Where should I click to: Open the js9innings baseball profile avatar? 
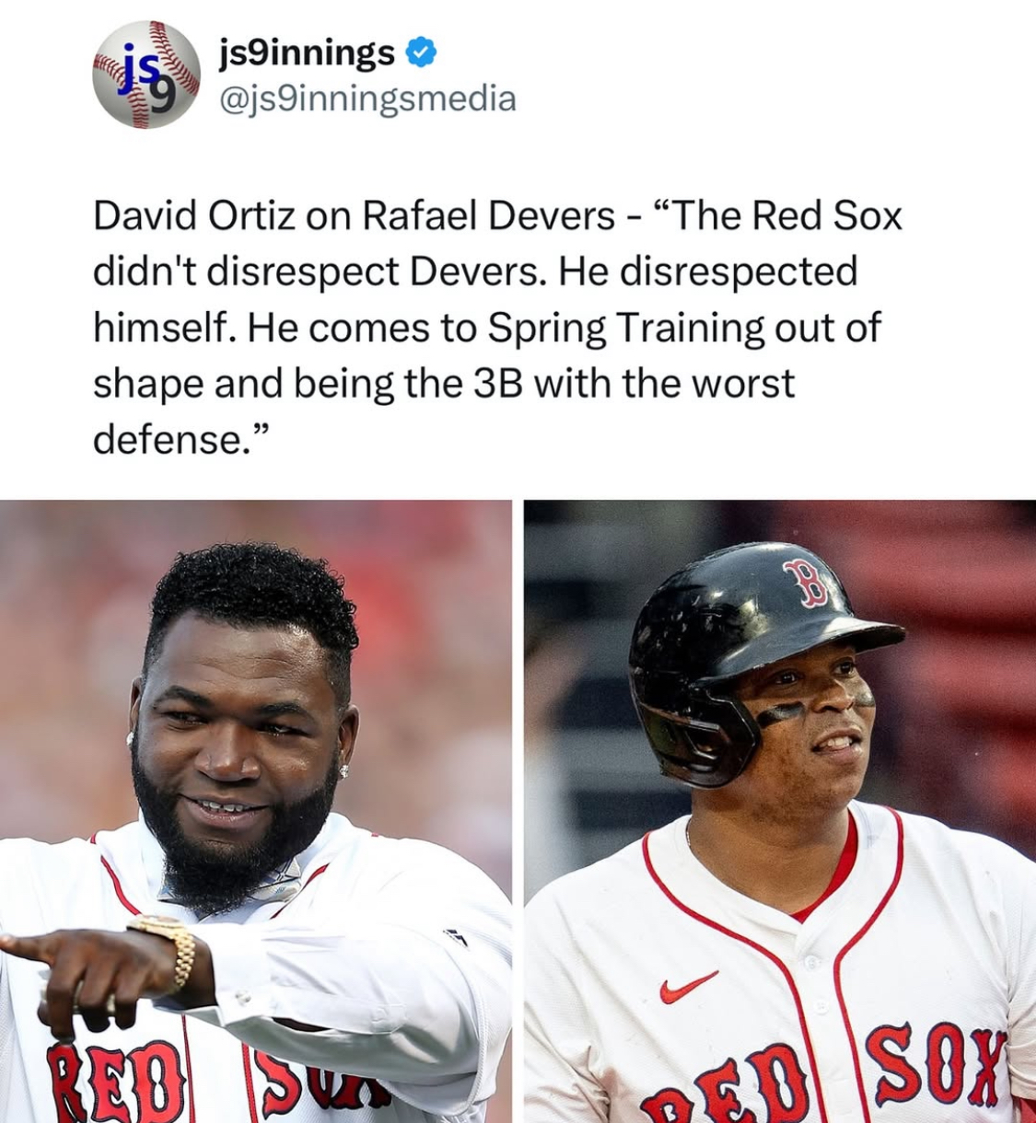146,75
